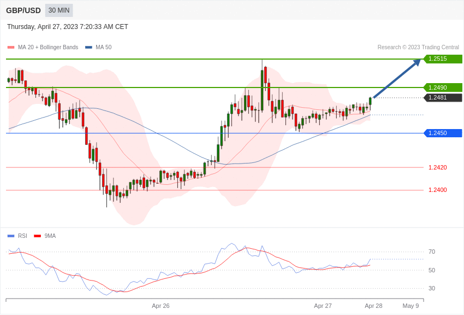Click the 30 MIN timeframe badge
Screen dimensions: 464x315
59,10
